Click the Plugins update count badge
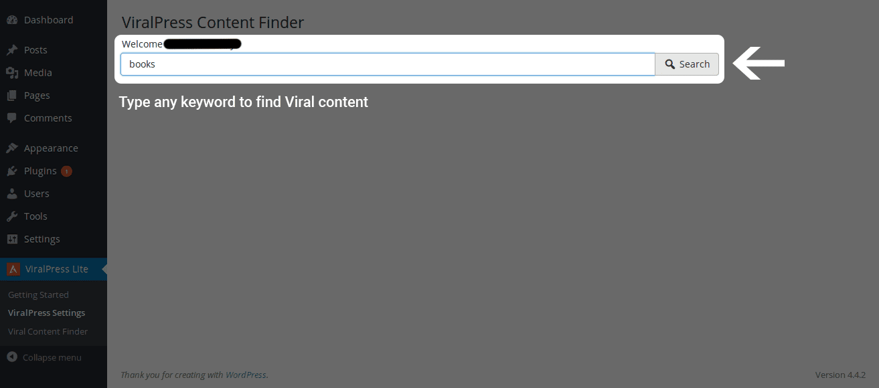Viewport: 879px width, 388px height. click(66, 171)
